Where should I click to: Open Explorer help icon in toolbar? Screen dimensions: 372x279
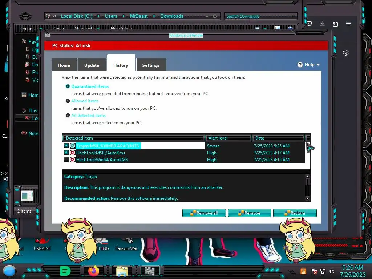click(x=290, y=28)
